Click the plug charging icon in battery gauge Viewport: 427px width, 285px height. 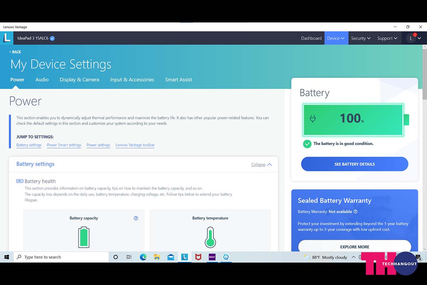point(313,119)
